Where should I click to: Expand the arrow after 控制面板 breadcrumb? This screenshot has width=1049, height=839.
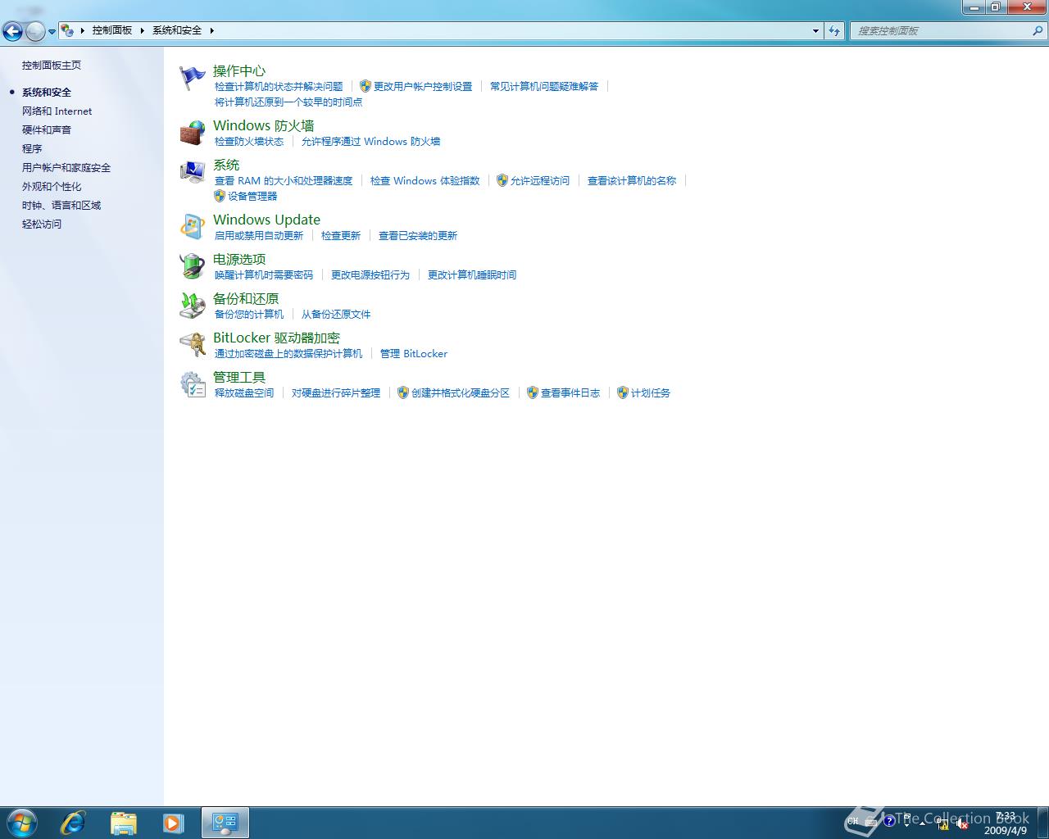click(142, 30)
